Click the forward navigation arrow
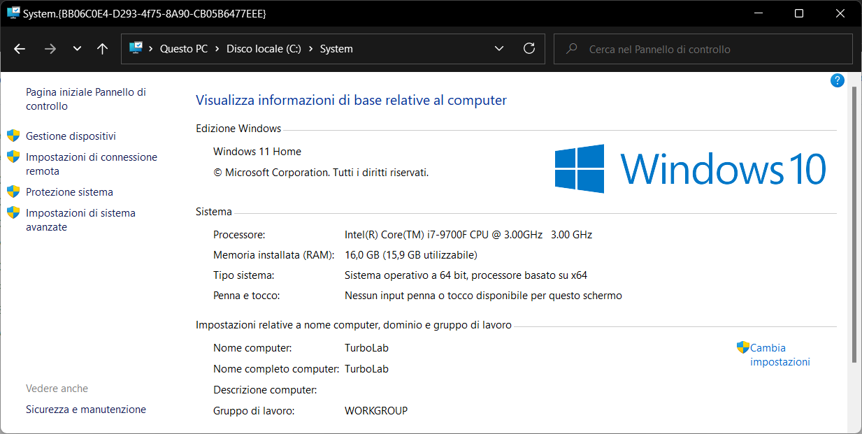The image size is (862, 434). pyautogui.click(x=50, y=49)
